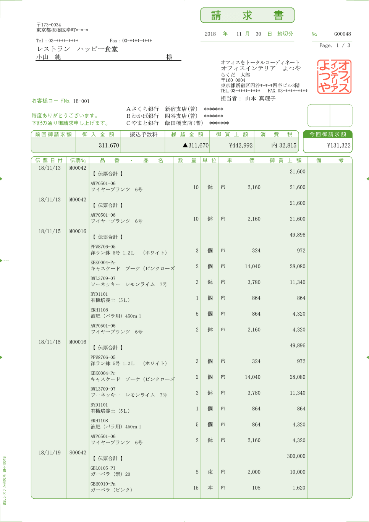The image size is (369, 522).
Task: Select the greeting 毎度ありがとうございます。
Action: (66, 115)
